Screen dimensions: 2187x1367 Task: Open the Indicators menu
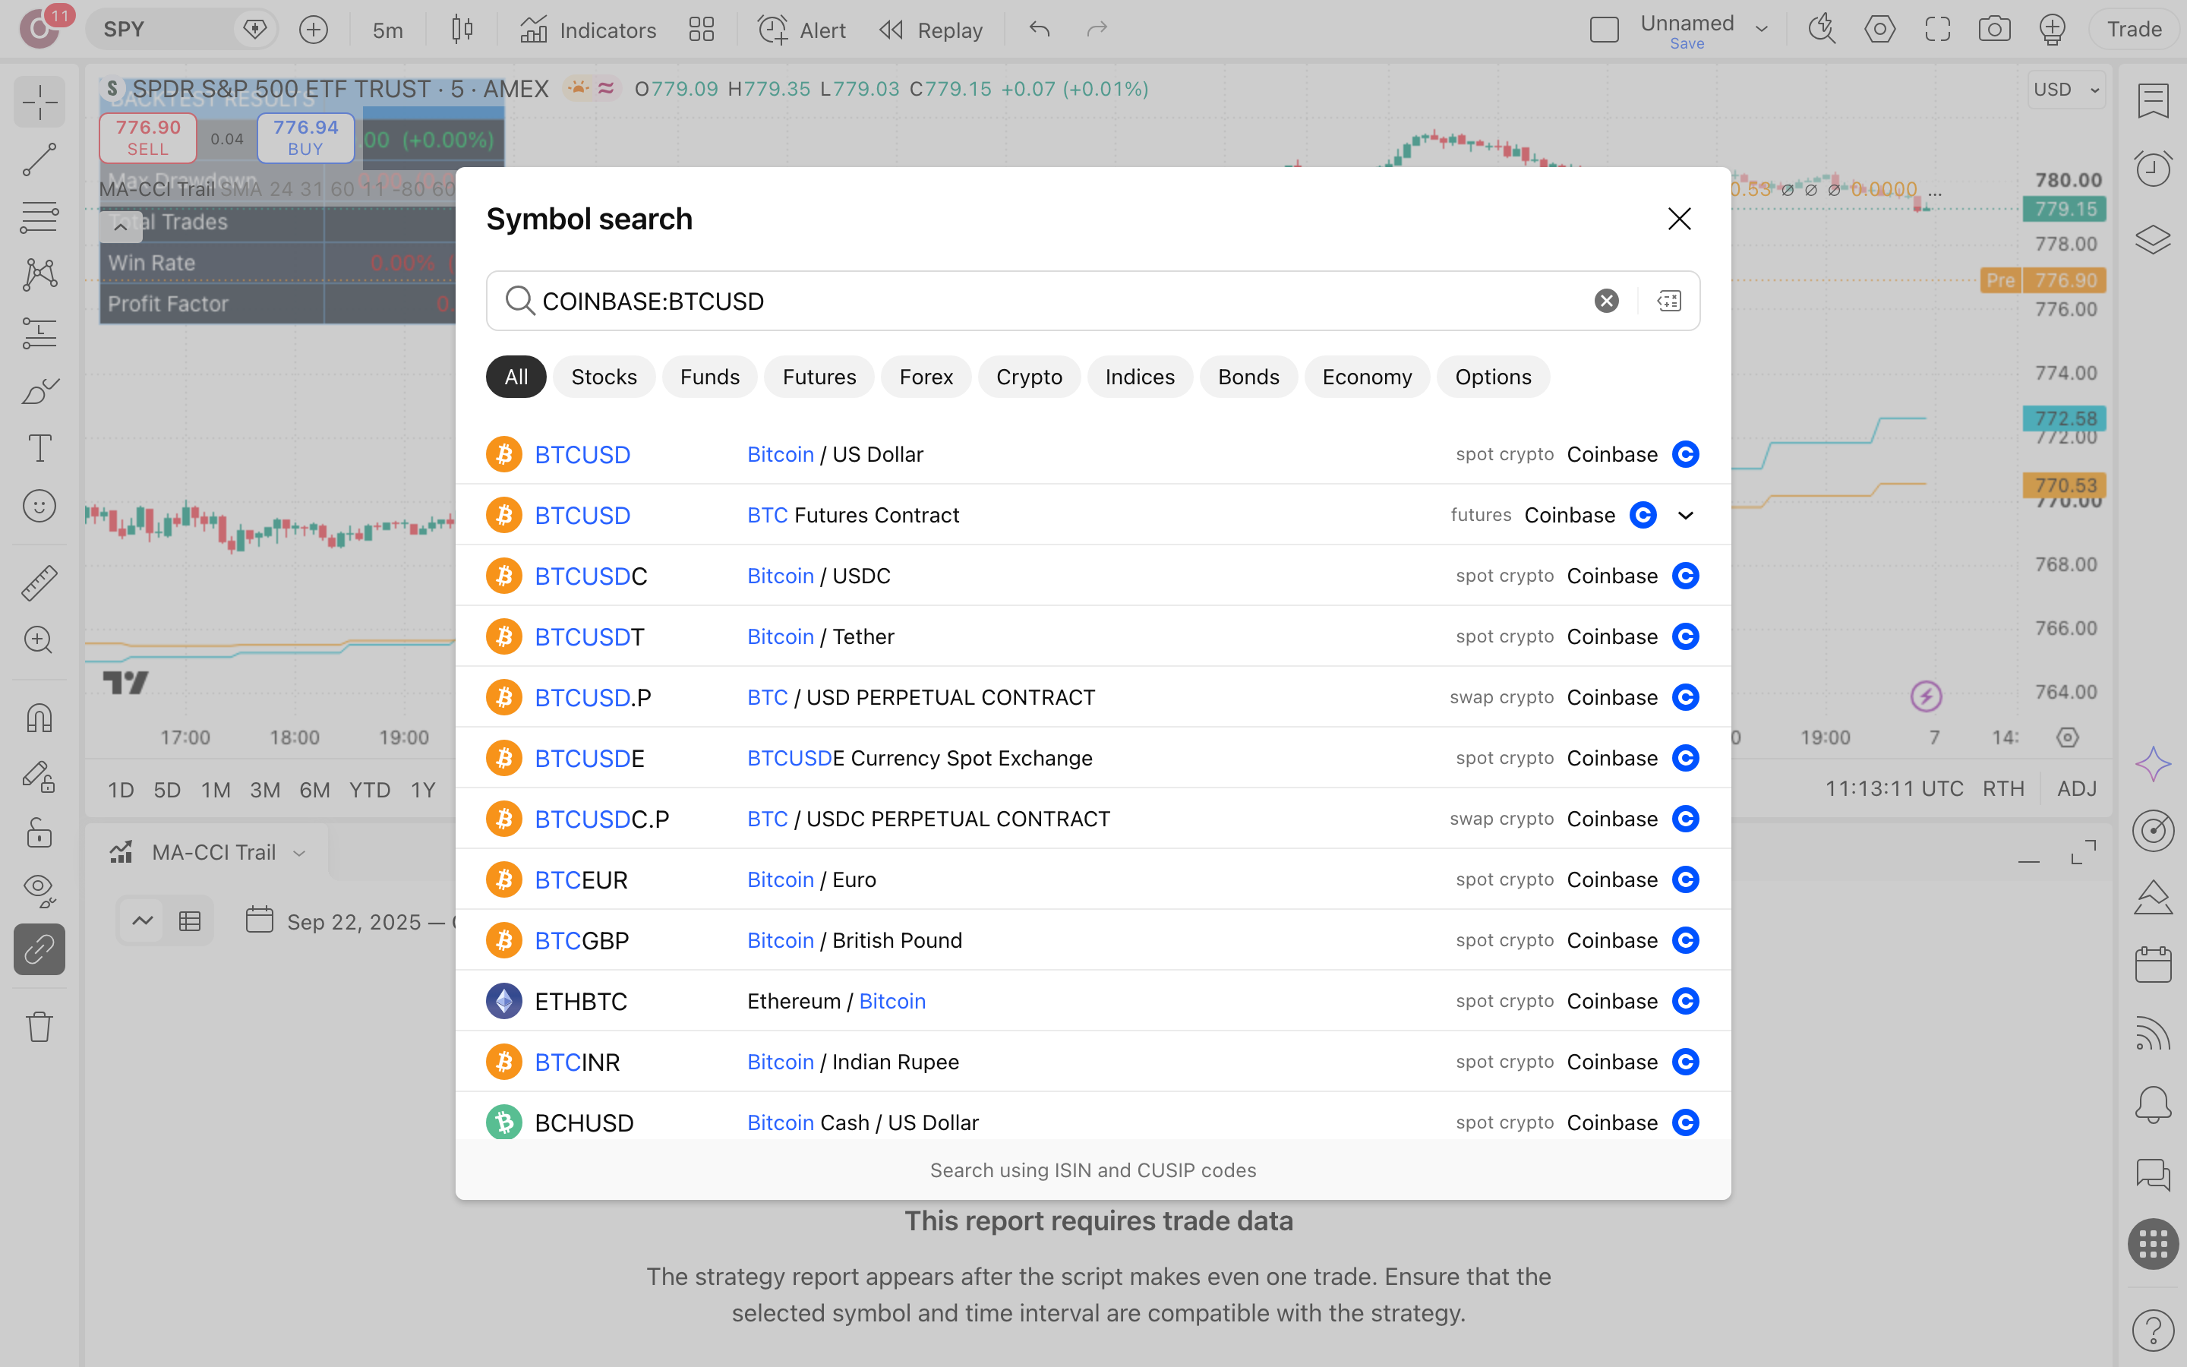[x=589, y=30]
